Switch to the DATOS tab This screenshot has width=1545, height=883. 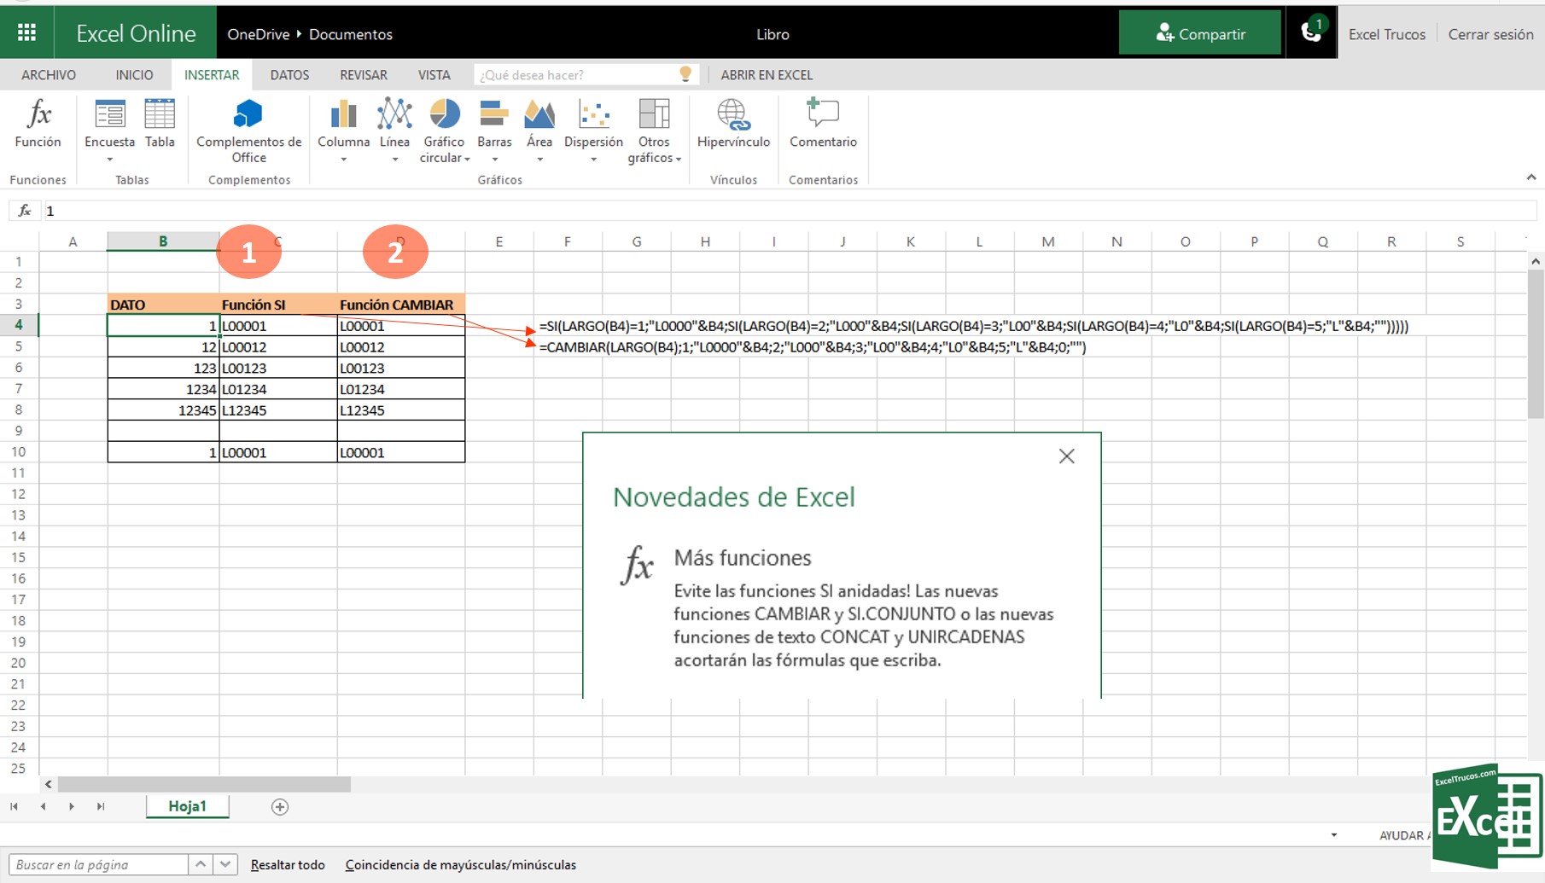click(x=289, y=75)
